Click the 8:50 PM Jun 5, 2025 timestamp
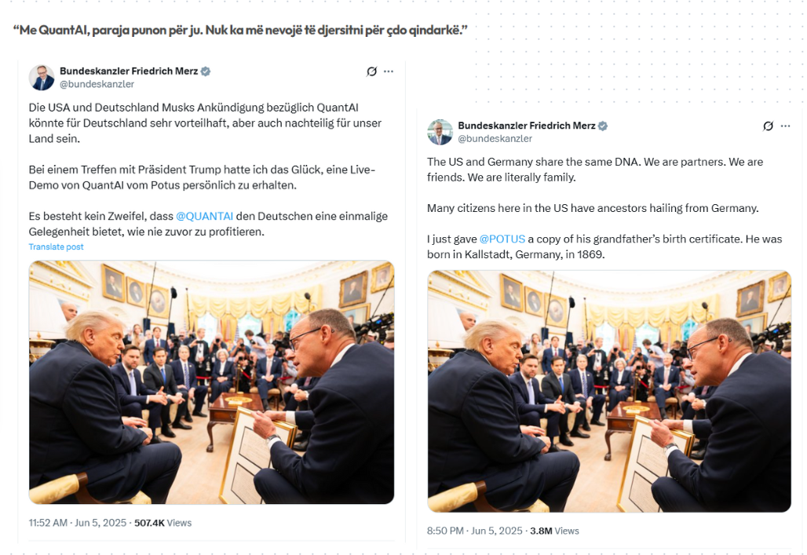 [x=474, y=531]
